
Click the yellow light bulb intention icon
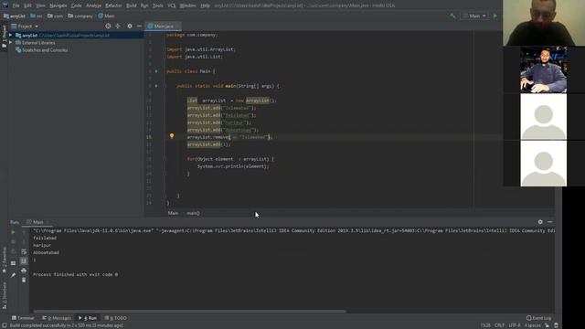pos(172,136)
